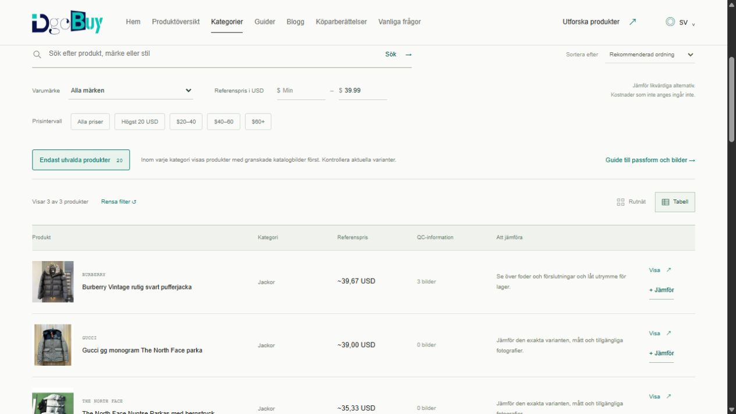Image resolution: width=736 pixels, height=414 pixels.
Task: Open Köparberättelser in the navigation
Action: point(342,22)
